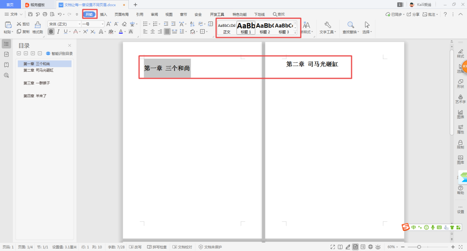The image size is (467, 251).
Task: Toggle Spell Check (拼写检查) in status bar
Action: [157, 247]
